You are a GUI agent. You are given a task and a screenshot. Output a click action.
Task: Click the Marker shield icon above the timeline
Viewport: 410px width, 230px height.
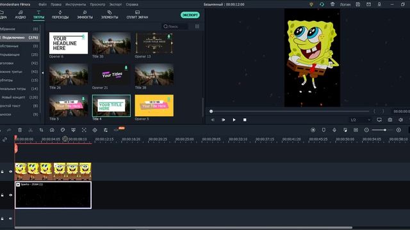click(324, 130)
